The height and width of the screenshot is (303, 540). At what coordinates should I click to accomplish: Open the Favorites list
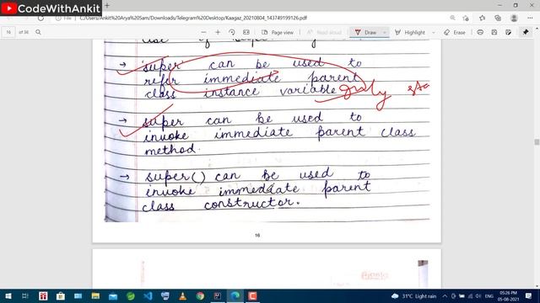(482, 18)
